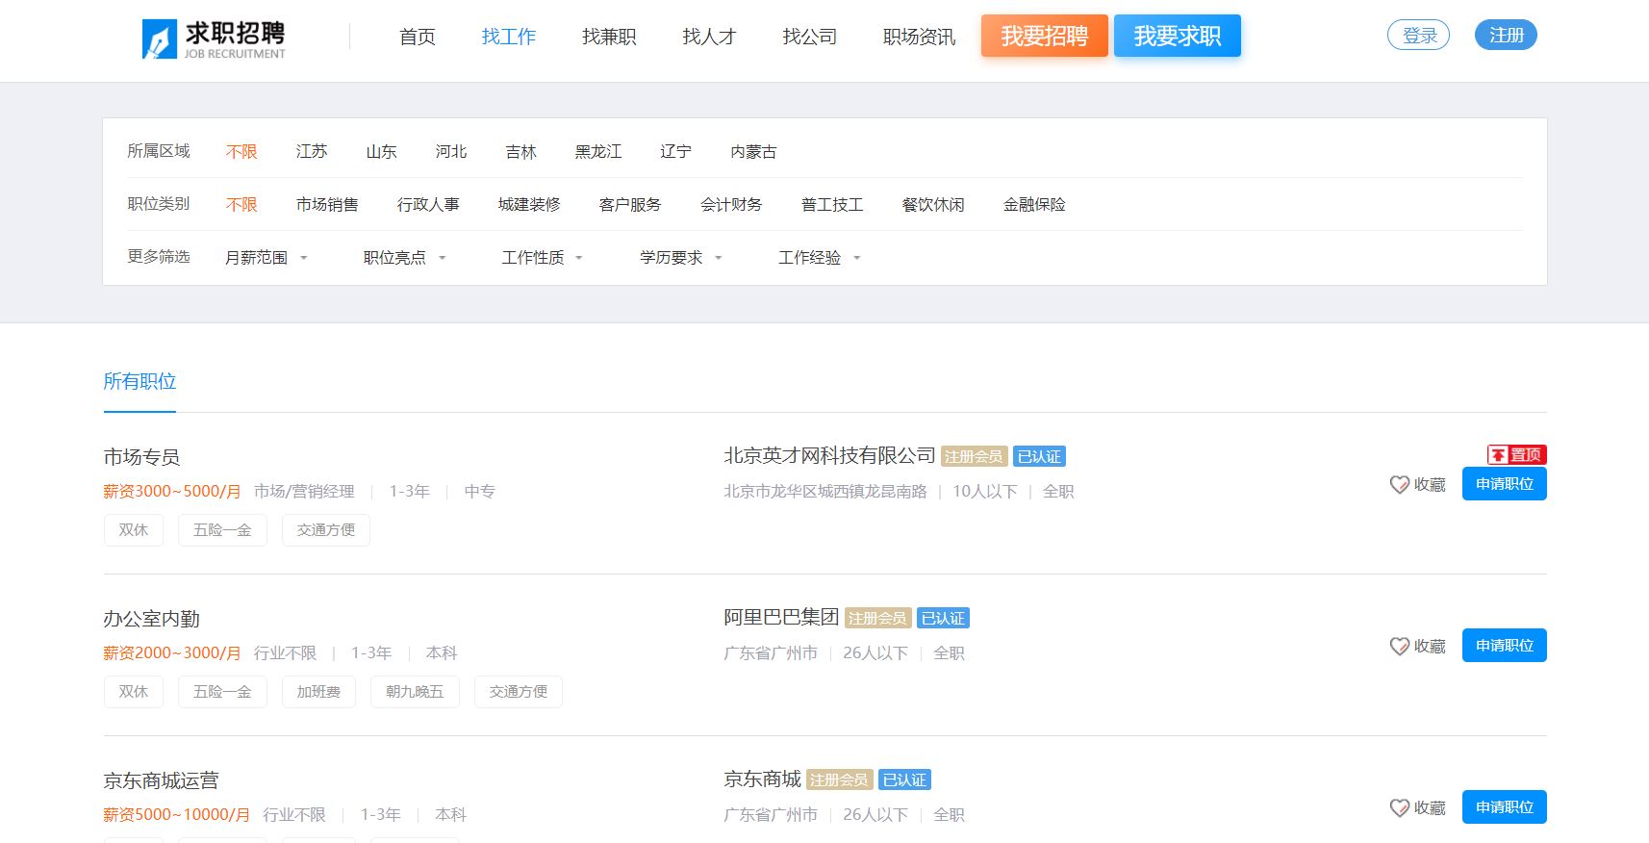Click 交通方便 tag under 市场专员
The height and width of the screenshot is (843, 1649).
point(326,530)
